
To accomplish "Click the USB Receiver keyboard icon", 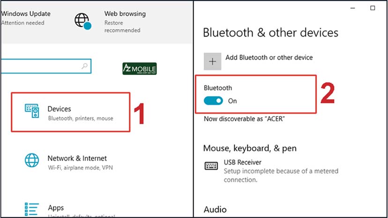I will point(211,166).
